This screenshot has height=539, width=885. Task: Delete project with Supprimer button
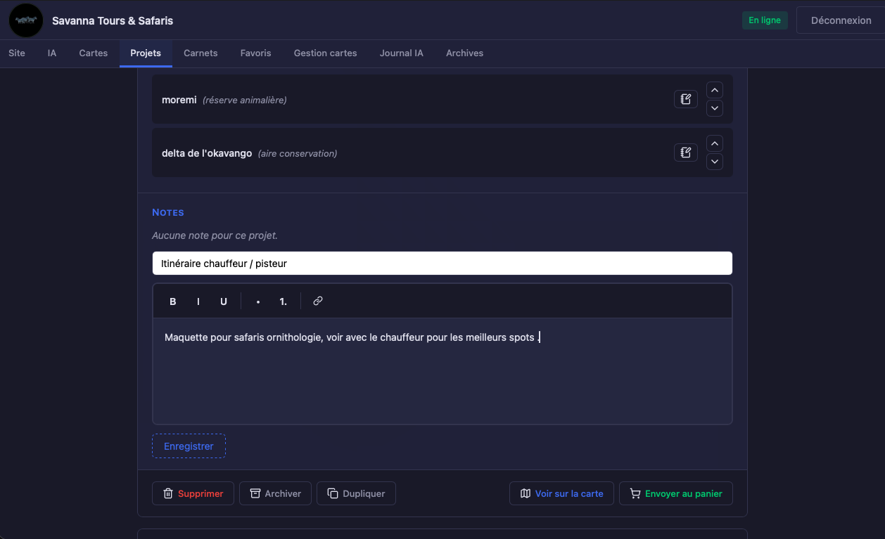tap(193, 493)
